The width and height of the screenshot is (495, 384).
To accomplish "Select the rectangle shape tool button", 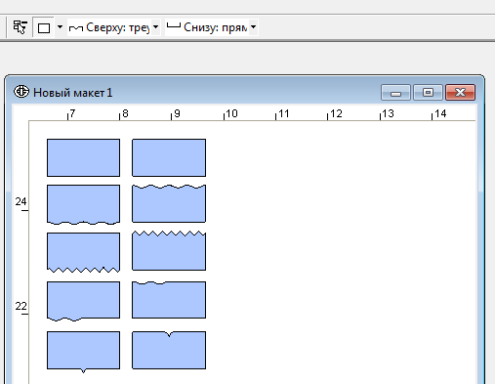I will pos(44,27).
